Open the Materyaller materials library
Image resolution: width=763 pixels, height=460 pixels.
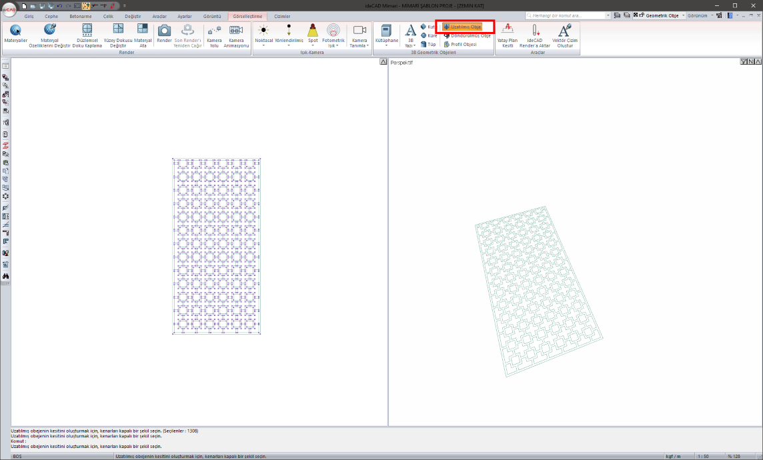(15, 34)
